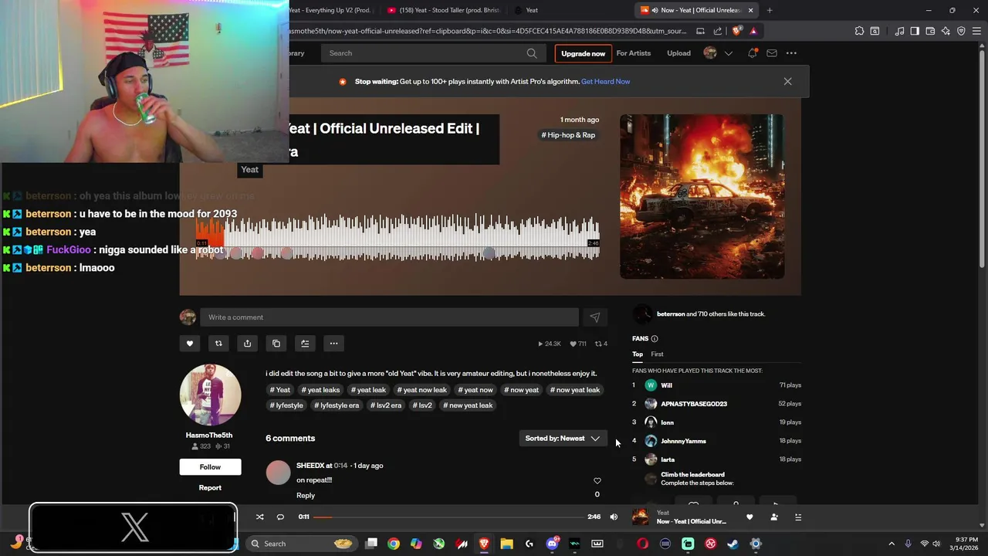Switch to the First fans tab

(657, 354)
